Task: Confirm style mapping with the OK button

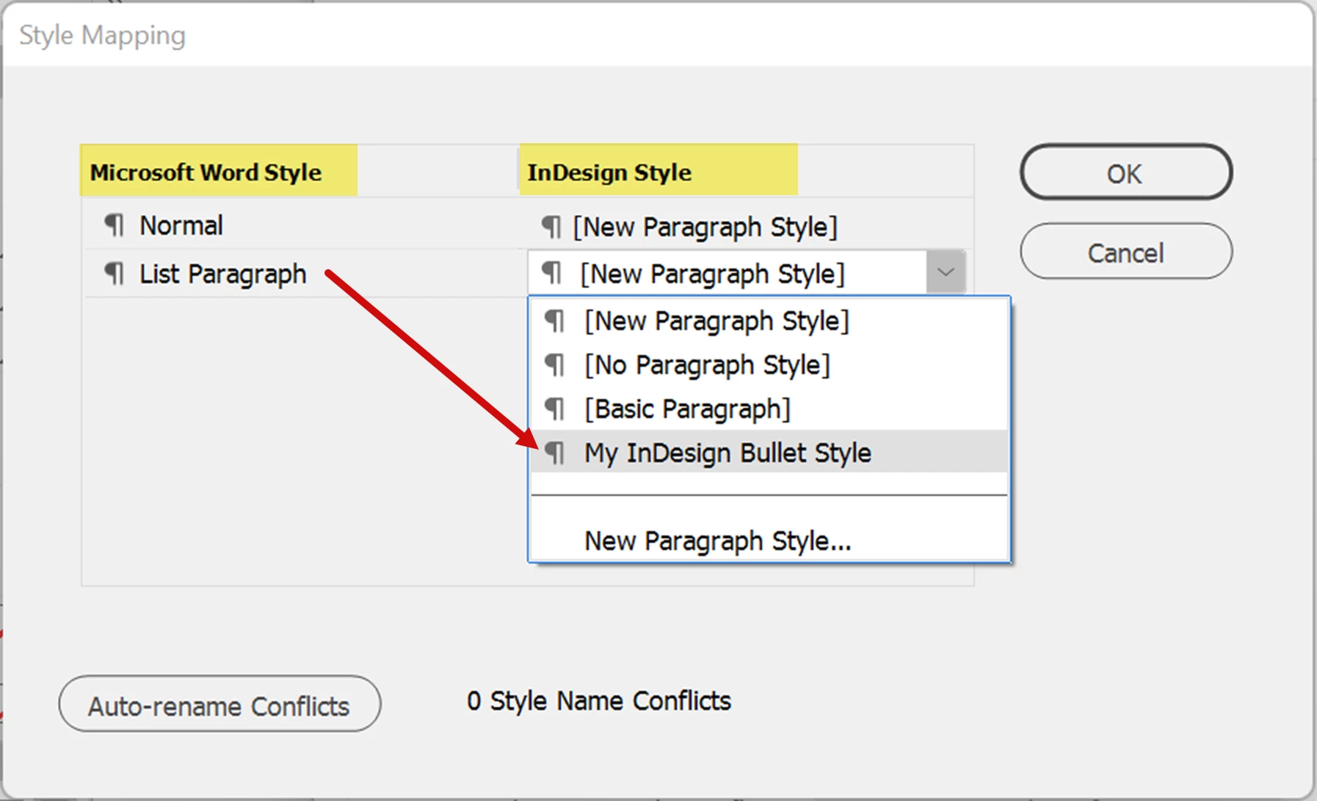Action: click(1125, 172)
